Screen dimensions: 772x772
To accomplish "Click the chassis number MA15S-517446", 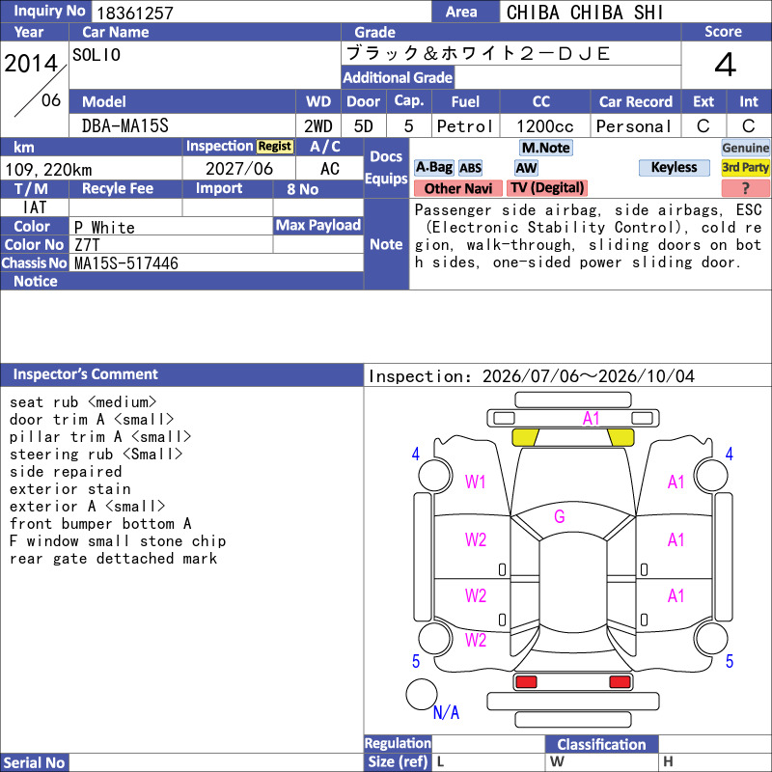I will click(x=126, y=263).
